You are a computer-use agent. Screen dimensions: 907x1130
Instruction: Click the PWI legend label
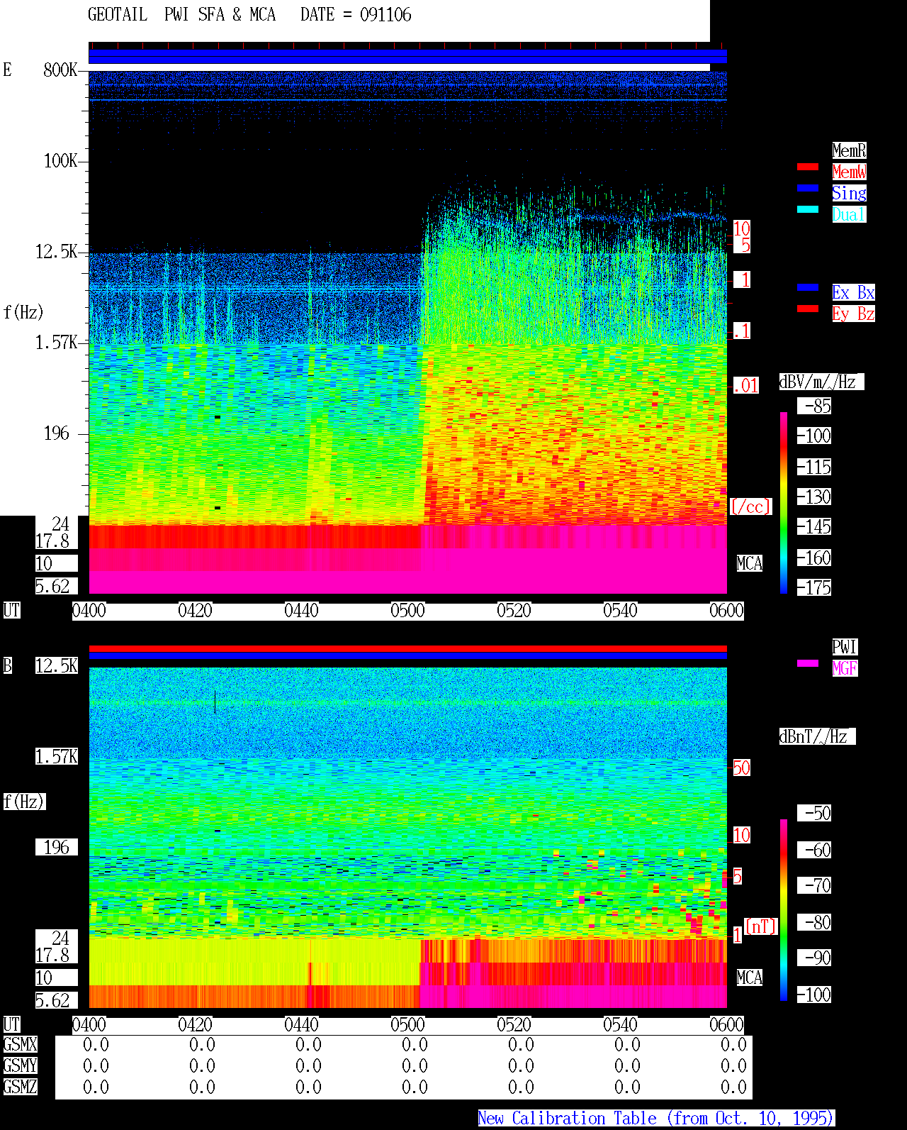tap(845, 647)
